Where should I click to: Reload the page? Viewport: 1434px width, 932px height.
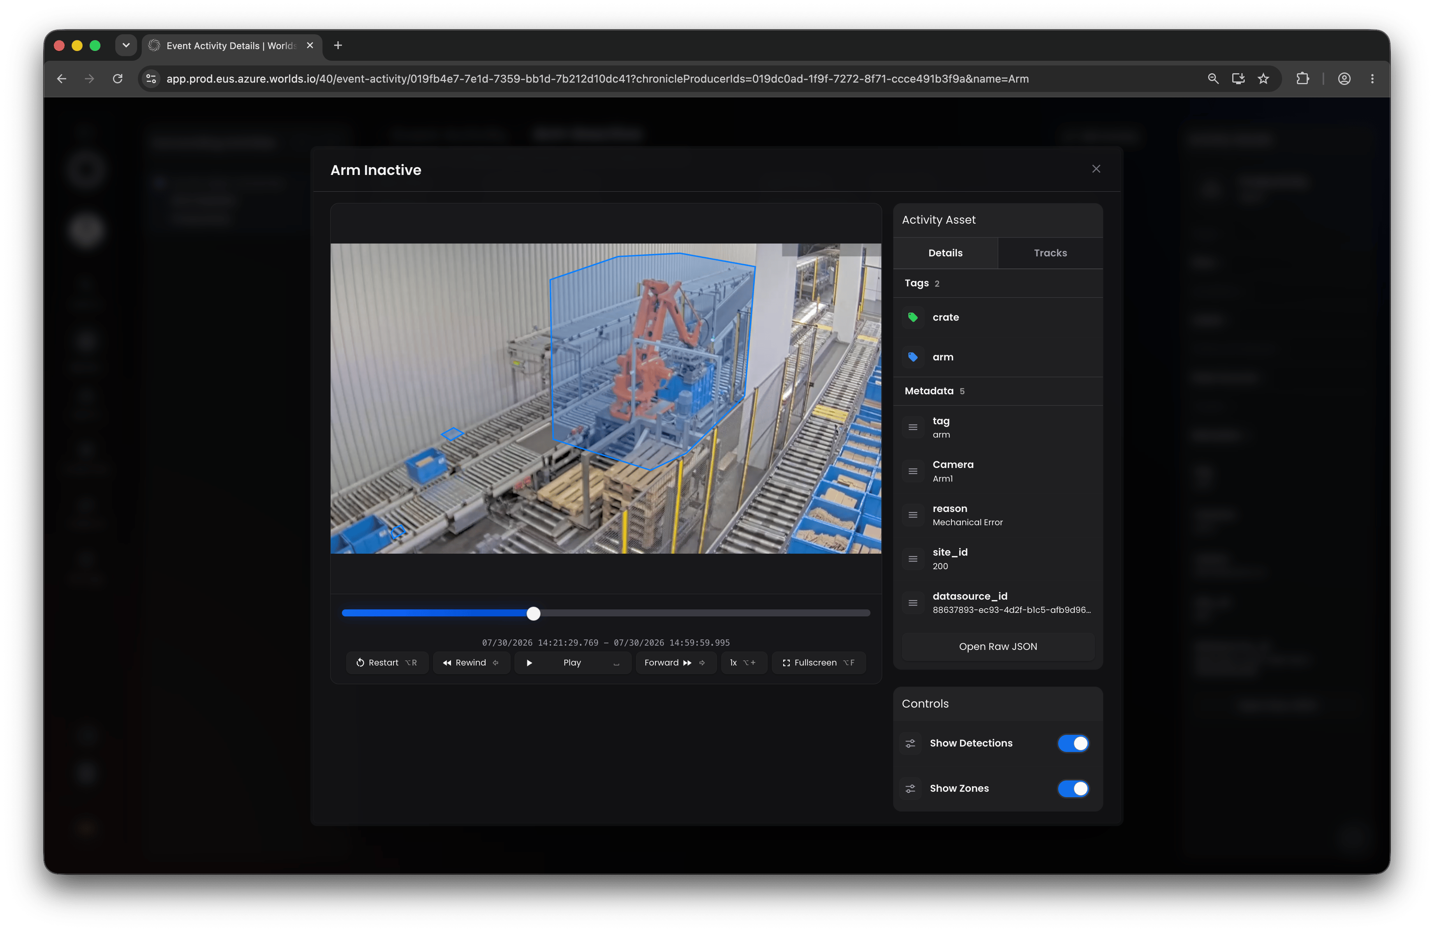tap(118, 79)
